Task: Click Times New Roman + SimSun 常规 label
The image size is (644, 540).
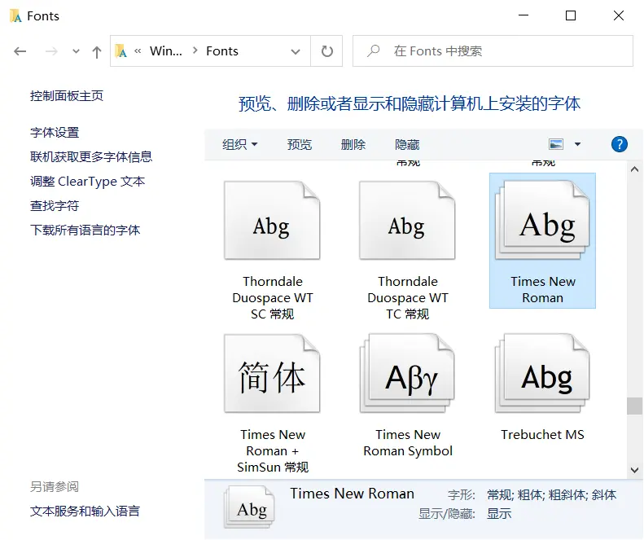Action: point(273,451)
